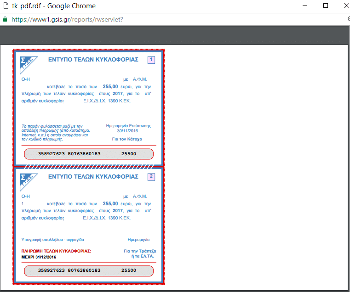The image size is (350, 292).
Task: Click the payment code strip on lower form
Action: [88, 270]
